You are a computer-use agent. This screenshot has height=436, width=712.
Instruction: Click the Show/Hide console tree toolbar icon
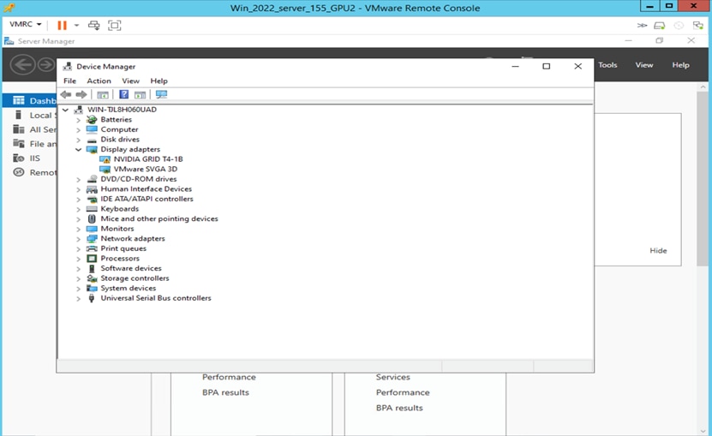coord(103,94)
